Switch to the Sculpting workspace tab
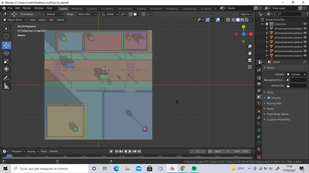 92,9
